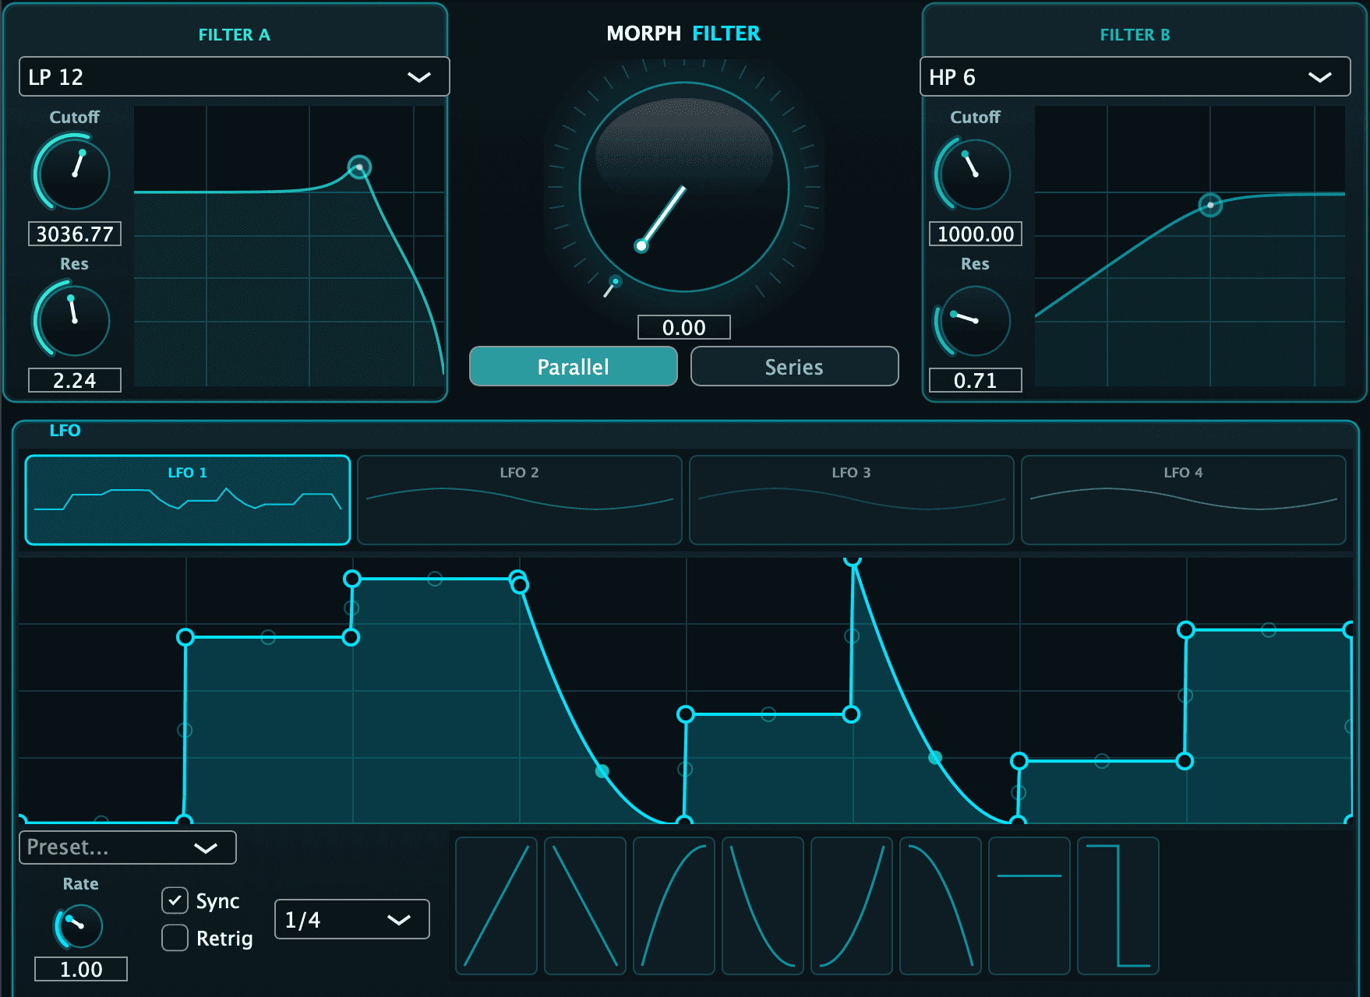Pick the exponential rising curve shape
Viewport: 1370px width, 997px height.
(852, 906)
